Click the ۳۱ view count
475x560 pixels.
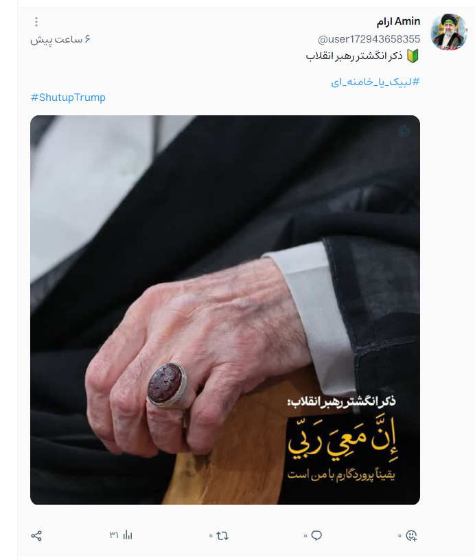coord(114,535)
